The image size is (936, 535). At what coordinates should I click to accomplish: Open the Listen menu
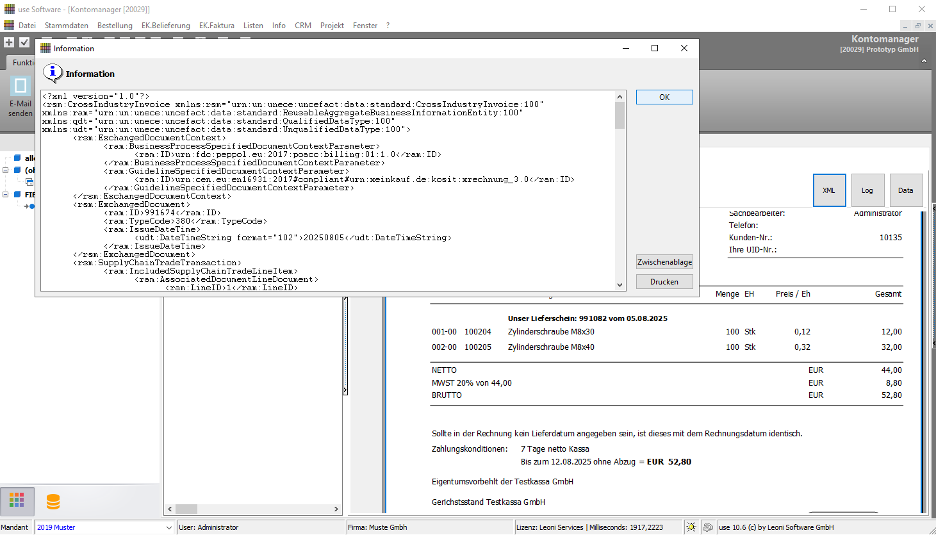(x=253, y=26)
